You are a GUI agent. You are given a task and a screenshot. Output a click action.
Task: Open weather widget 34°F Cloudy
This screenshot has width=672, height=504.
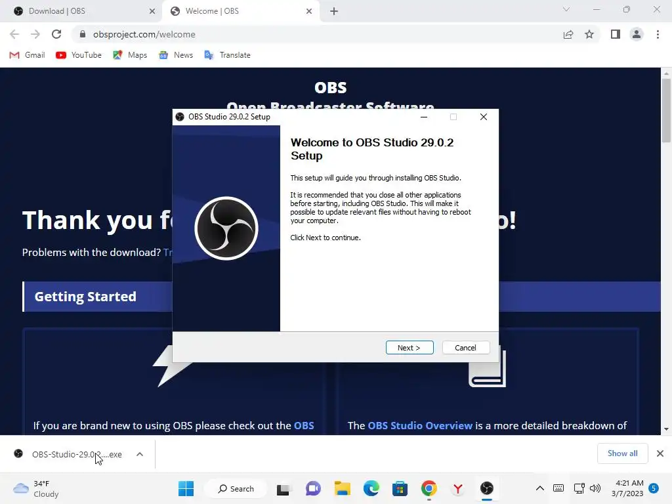coord(36,488)
